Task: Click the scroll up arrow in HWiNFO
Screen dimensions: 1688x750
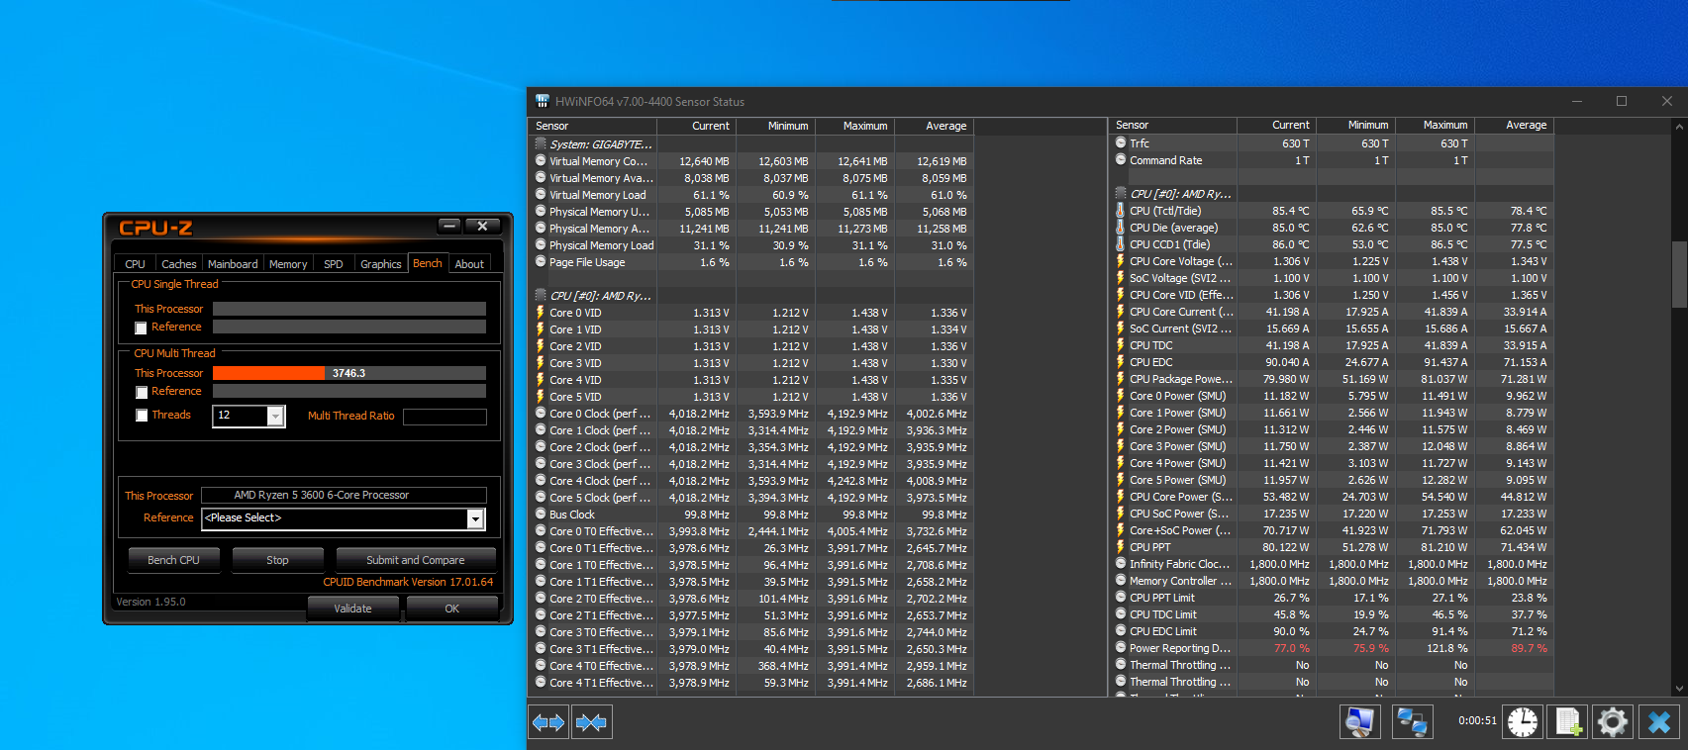Action: (1679, 127)
